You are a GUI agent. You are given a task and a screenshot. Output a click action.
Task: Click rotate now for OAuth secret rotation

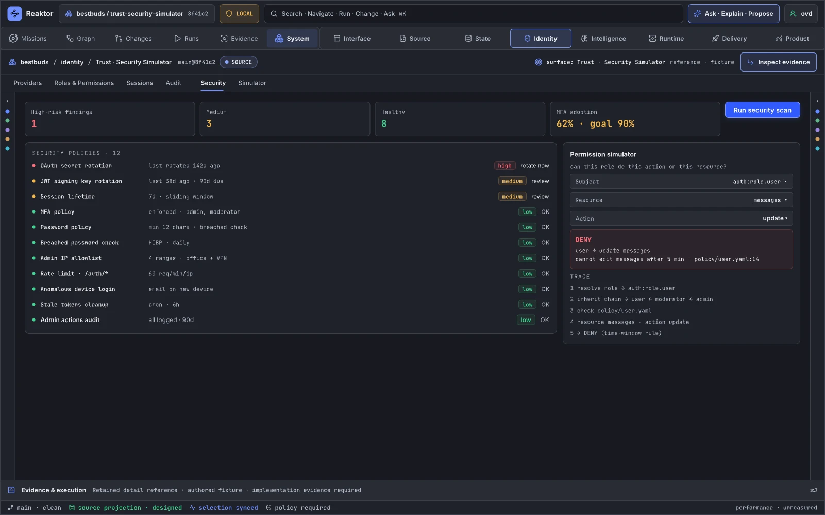534,166
